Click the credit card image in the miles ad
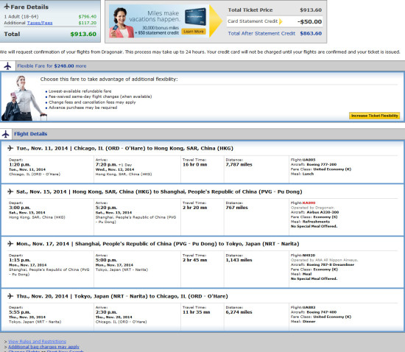This screenshot has height=352, width=405. click(195, 16)
